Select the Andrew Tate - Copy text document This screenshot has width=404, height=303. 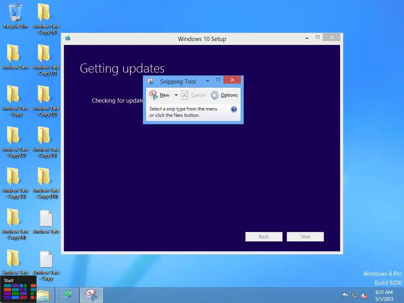pyautogui.click(x=46, y=266)
